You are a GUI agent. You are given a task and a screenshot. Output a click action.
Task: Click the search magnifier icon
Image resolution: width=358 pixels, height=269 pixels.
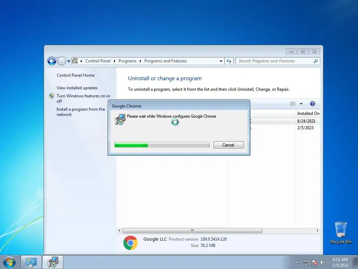316,61
